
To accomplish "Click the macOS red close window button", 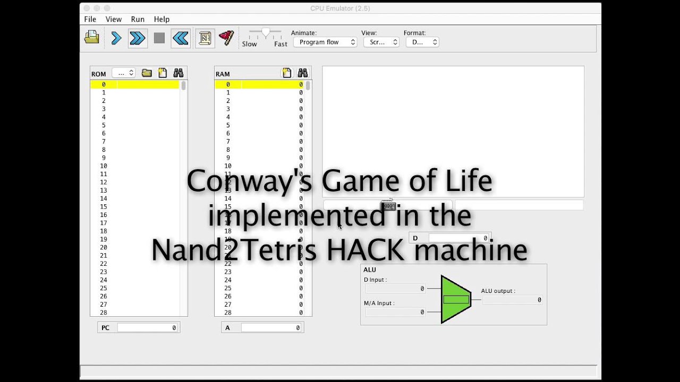I will point(86,8).
